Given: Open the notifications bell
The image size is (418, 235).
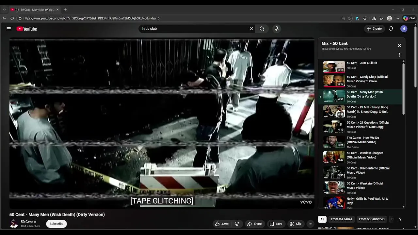Looking at the screenshot, I should point(391,29).
